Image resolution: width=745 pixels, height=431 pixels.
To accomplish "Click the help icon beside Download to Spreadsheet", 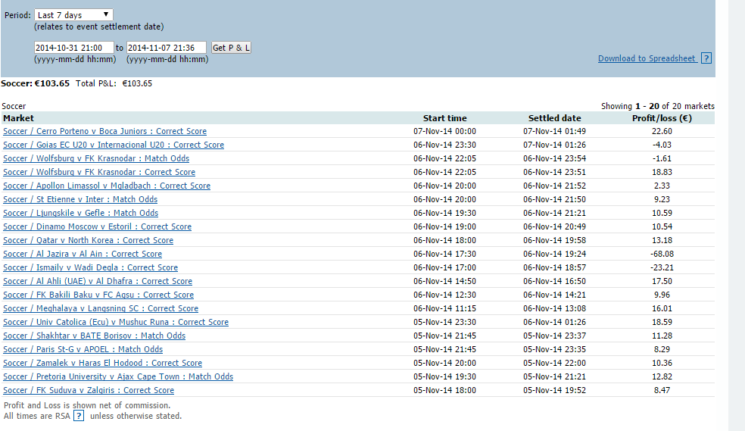I will (706, 58).
